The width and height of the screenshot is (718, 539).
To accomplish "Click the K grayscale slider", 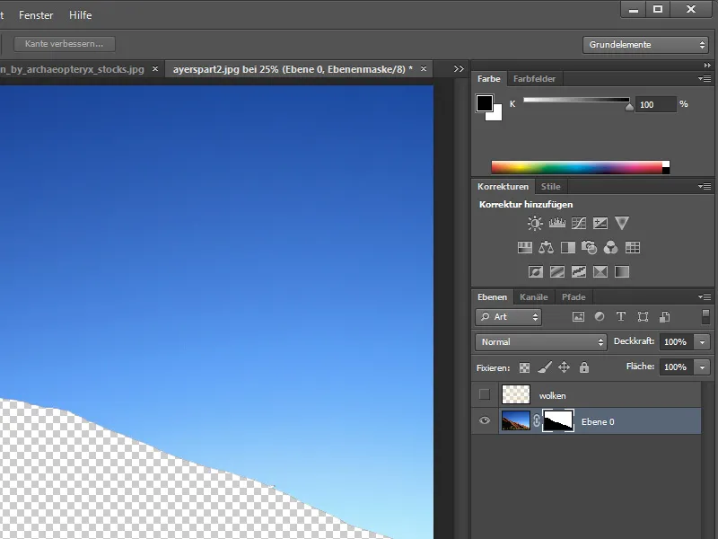I will (576, 100).
